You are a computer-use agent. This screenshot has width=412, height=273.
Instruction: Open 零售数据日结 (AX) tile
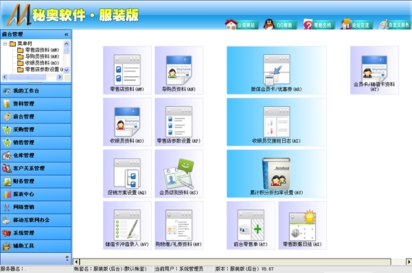tap(302, 225)
